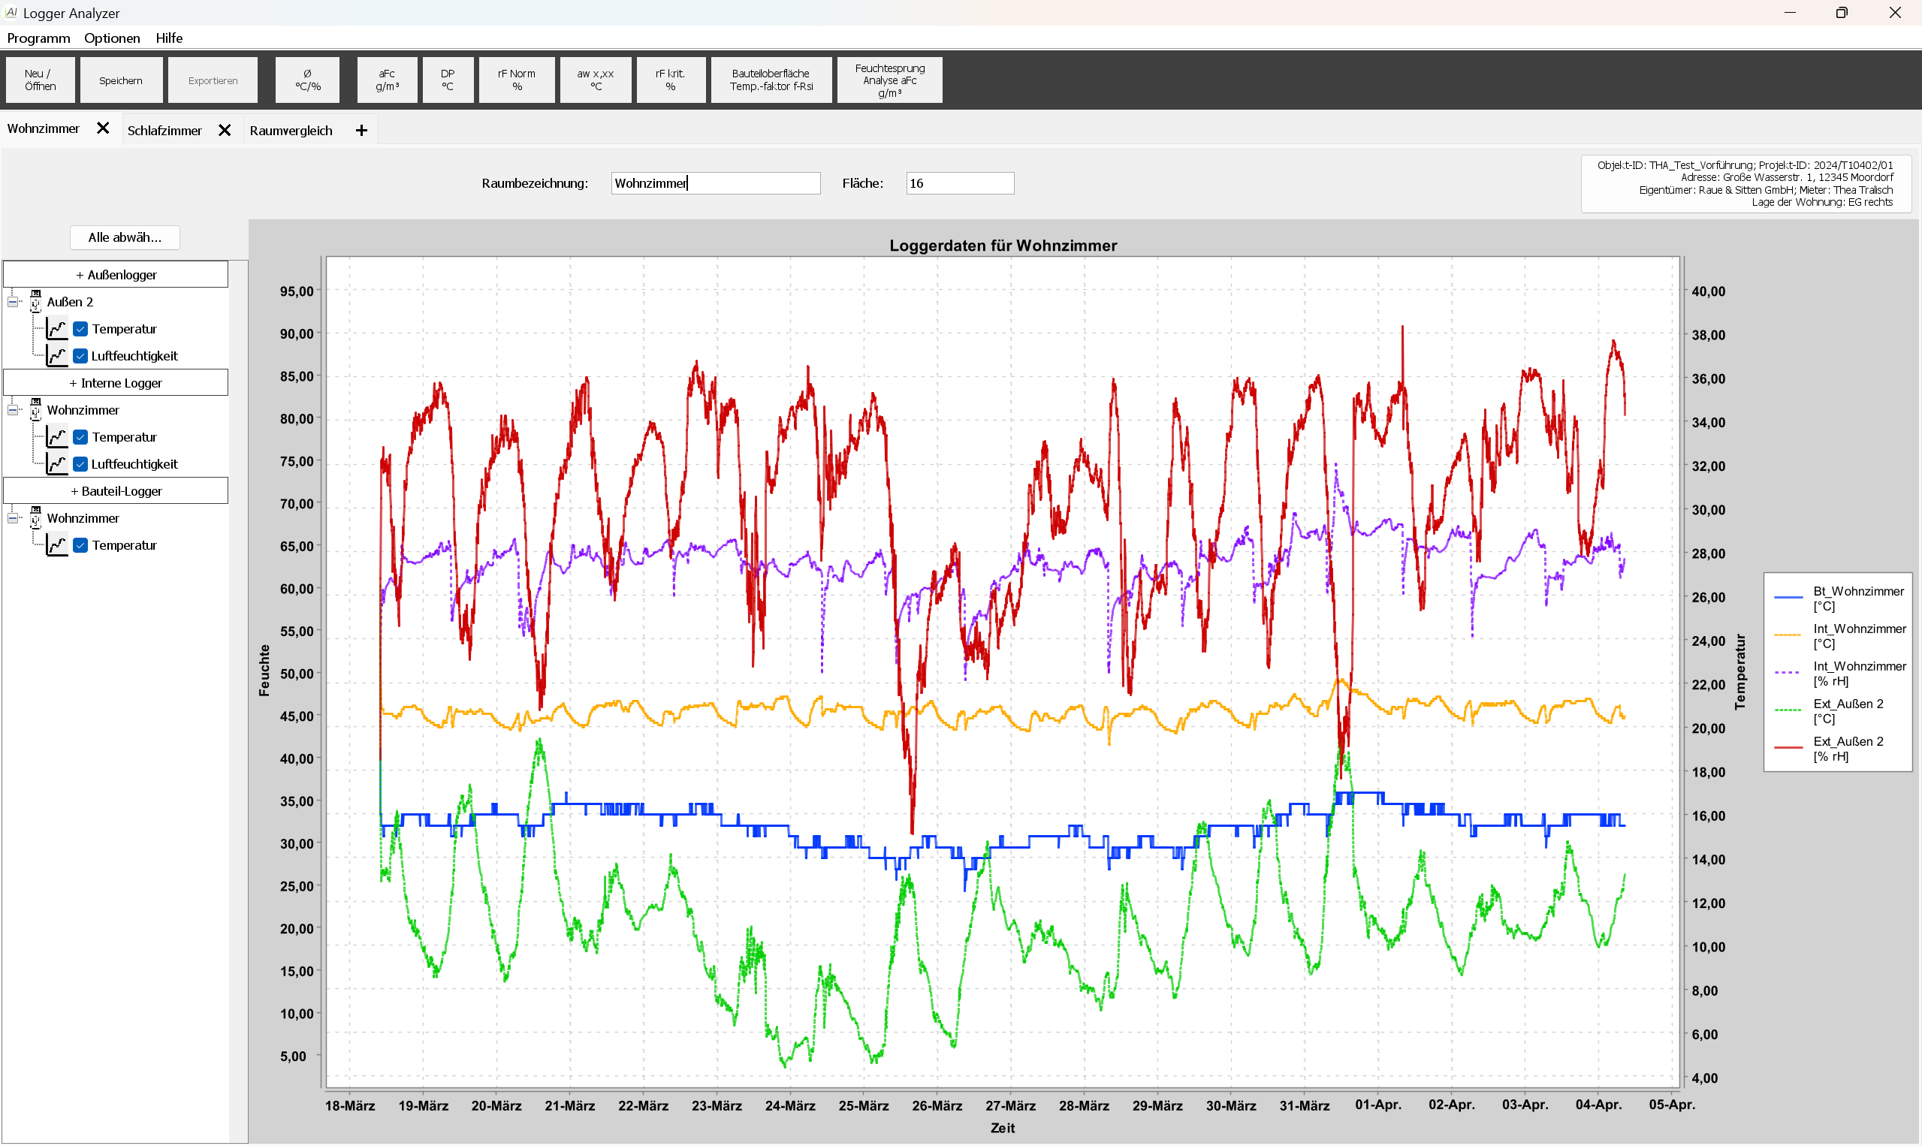Click the chart icon for Außen 2 Temperatur

pos(57,329)
